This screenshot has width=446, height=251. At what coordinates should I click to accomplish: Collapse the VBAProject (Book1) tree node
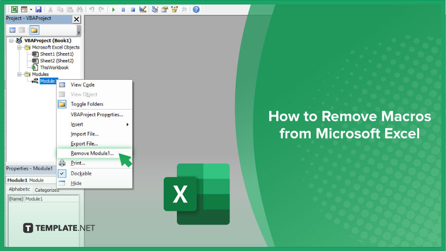11,41
